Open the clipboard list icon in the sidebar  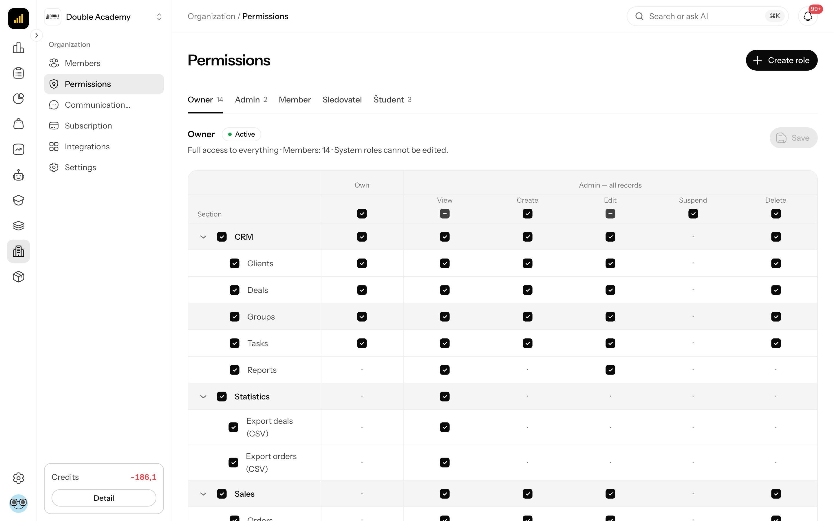point(18,73)
